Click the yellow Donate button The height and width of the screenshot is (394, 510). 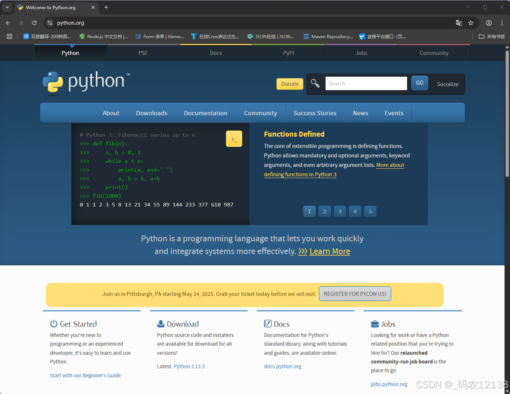click(x=290, y=84)
